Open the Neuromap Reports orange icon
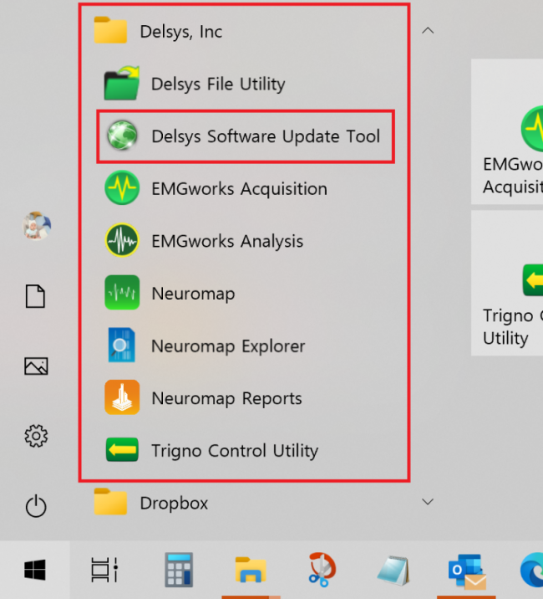 [x=122, y=397]
